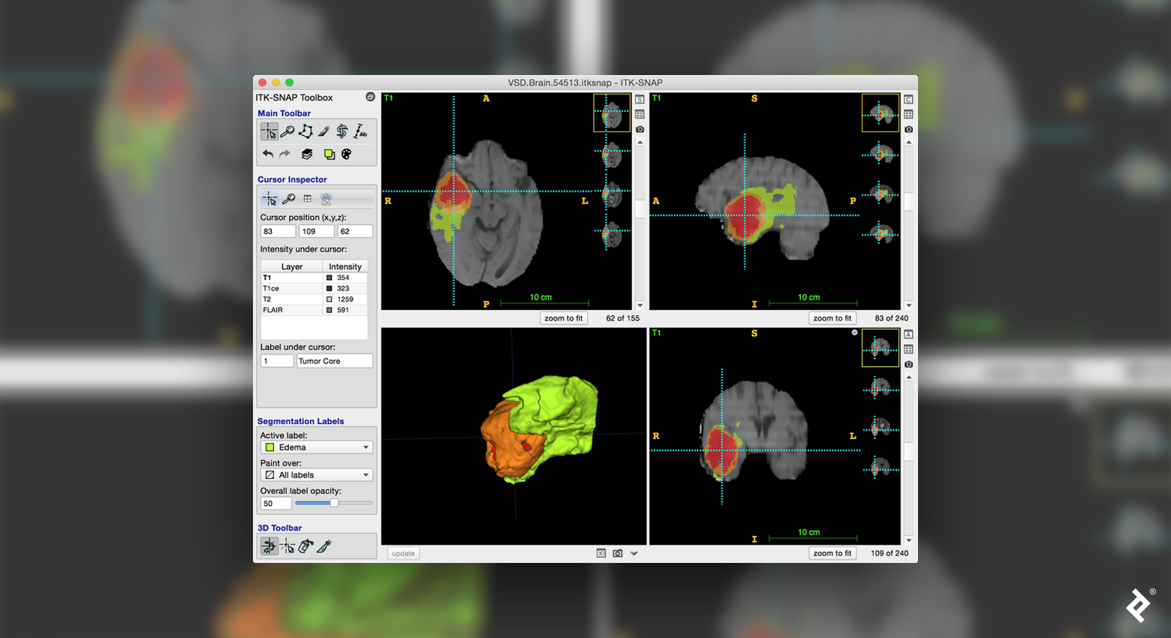Open the Active label 'Edema' dropdown

tap(316, 447)
